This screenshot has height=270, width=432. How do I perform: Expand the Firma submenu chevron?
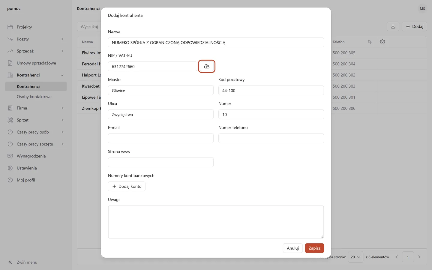click(x=62, y=108)
